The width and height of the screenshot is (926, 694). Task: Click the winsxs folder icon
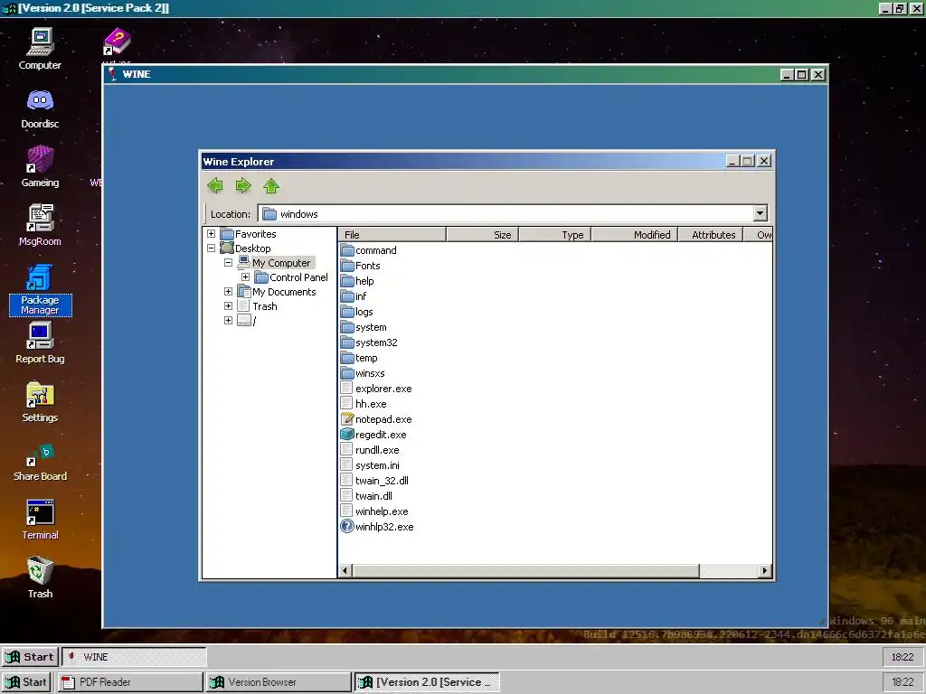point(347,373)
